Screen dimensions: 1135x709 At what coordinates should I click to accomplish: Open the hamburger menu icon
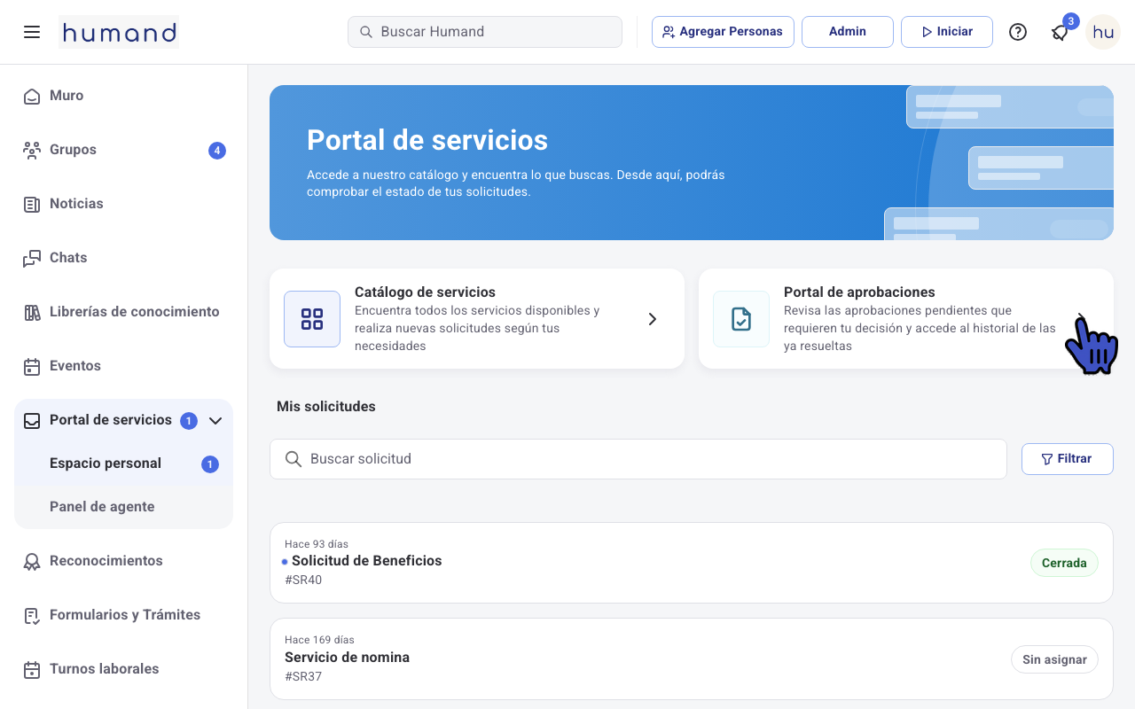tap(32, 32)
